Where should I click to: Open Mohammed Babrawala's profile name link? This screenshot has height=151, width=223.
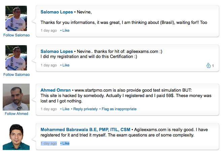tap(85, 130)
